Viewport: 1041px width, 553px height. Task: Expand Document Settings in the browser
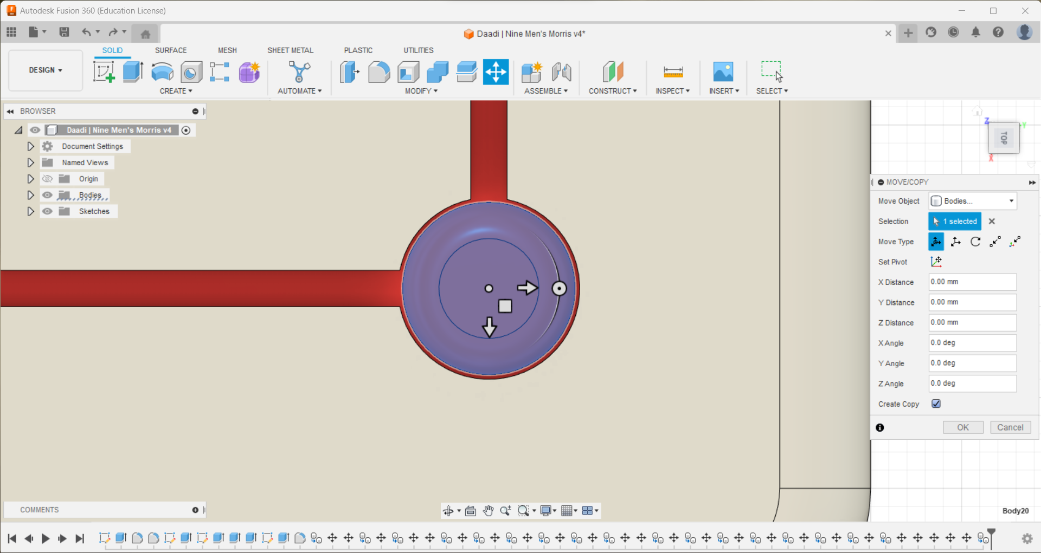[30, 146]
